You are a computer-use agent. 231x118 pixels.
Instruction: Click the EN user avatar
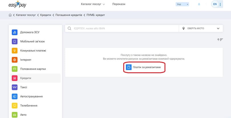click(215, 4)
